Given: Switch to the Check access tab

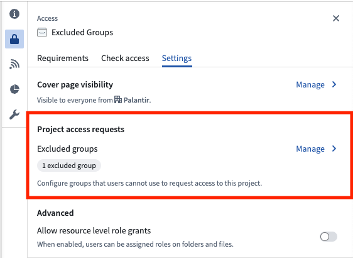Looking at the screenshot, I should click(125, 58).
